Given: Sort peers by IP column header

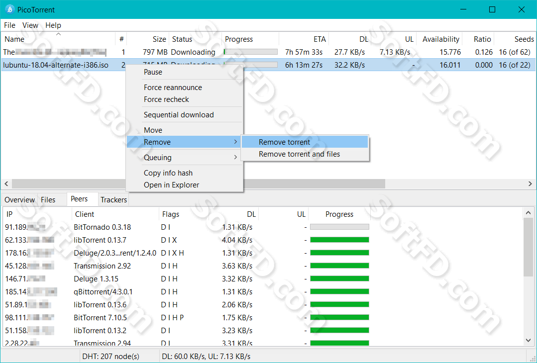Looking at the screenshot, I should click(38, 214).
